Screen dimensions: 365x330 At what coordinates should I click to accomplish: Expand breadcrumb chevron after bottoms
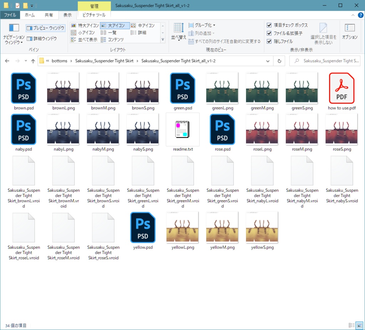(71, 61)
